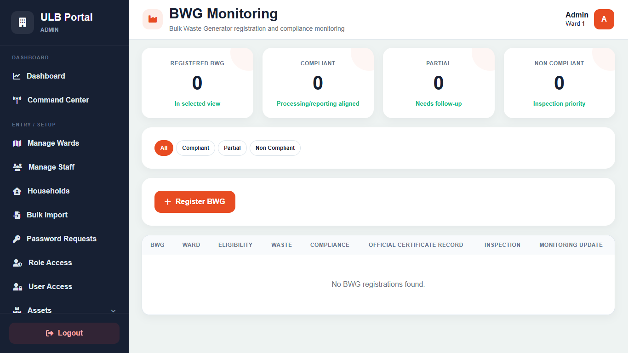628x353 pixels.
Task: Click the 'In selected view' caption
Action: 197,104
